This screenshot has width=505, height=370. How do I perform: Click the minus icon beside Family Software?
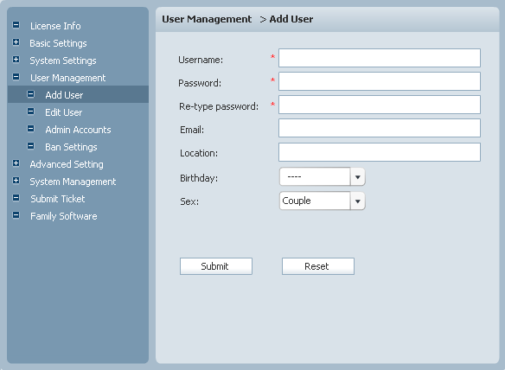click(x=16, y=215)
